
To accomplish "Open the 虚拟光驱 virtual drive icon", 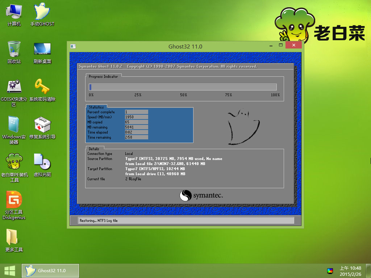I will point(42,165).
